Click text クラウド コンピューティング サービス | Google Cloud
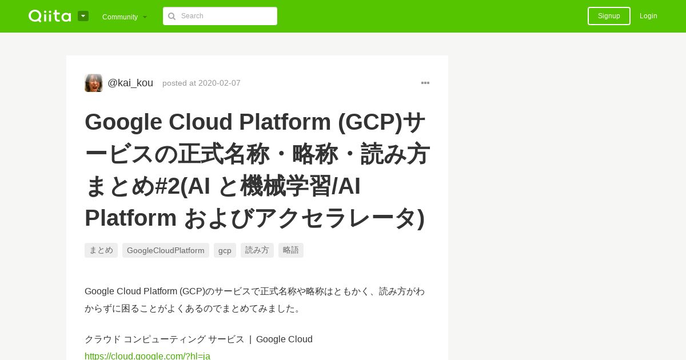This screenshot has height=360, width=686. pyautogui.click(x=198, y=339)
